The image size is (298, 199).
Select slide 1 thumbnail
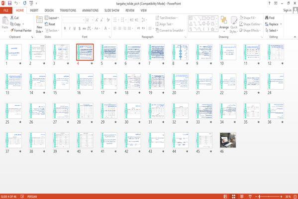point(13,52)
